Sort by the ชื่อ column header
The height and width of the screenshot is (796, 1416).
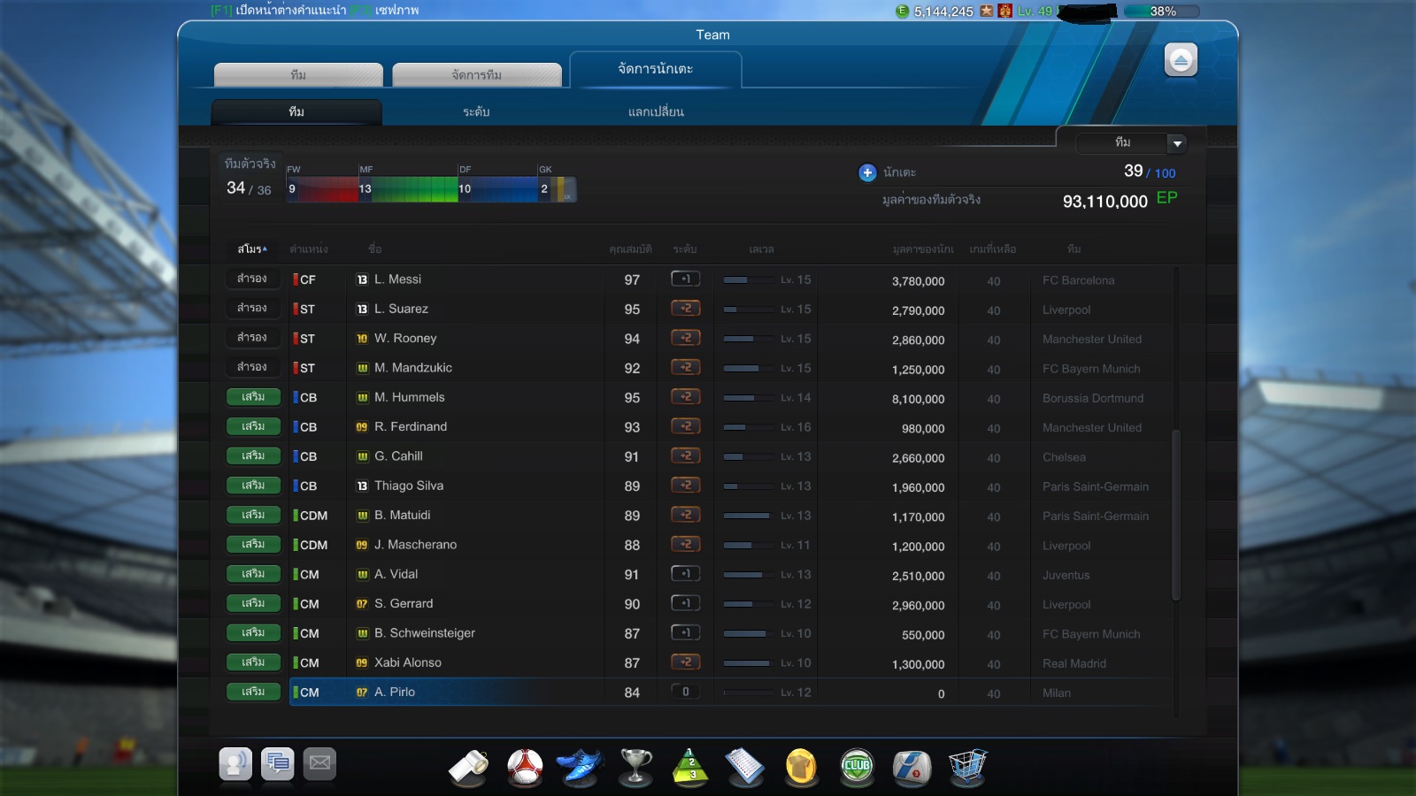coord(375,249)
